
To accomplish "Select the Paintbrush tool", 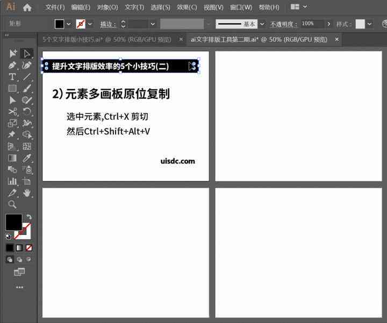I will [x=27, y=88].
